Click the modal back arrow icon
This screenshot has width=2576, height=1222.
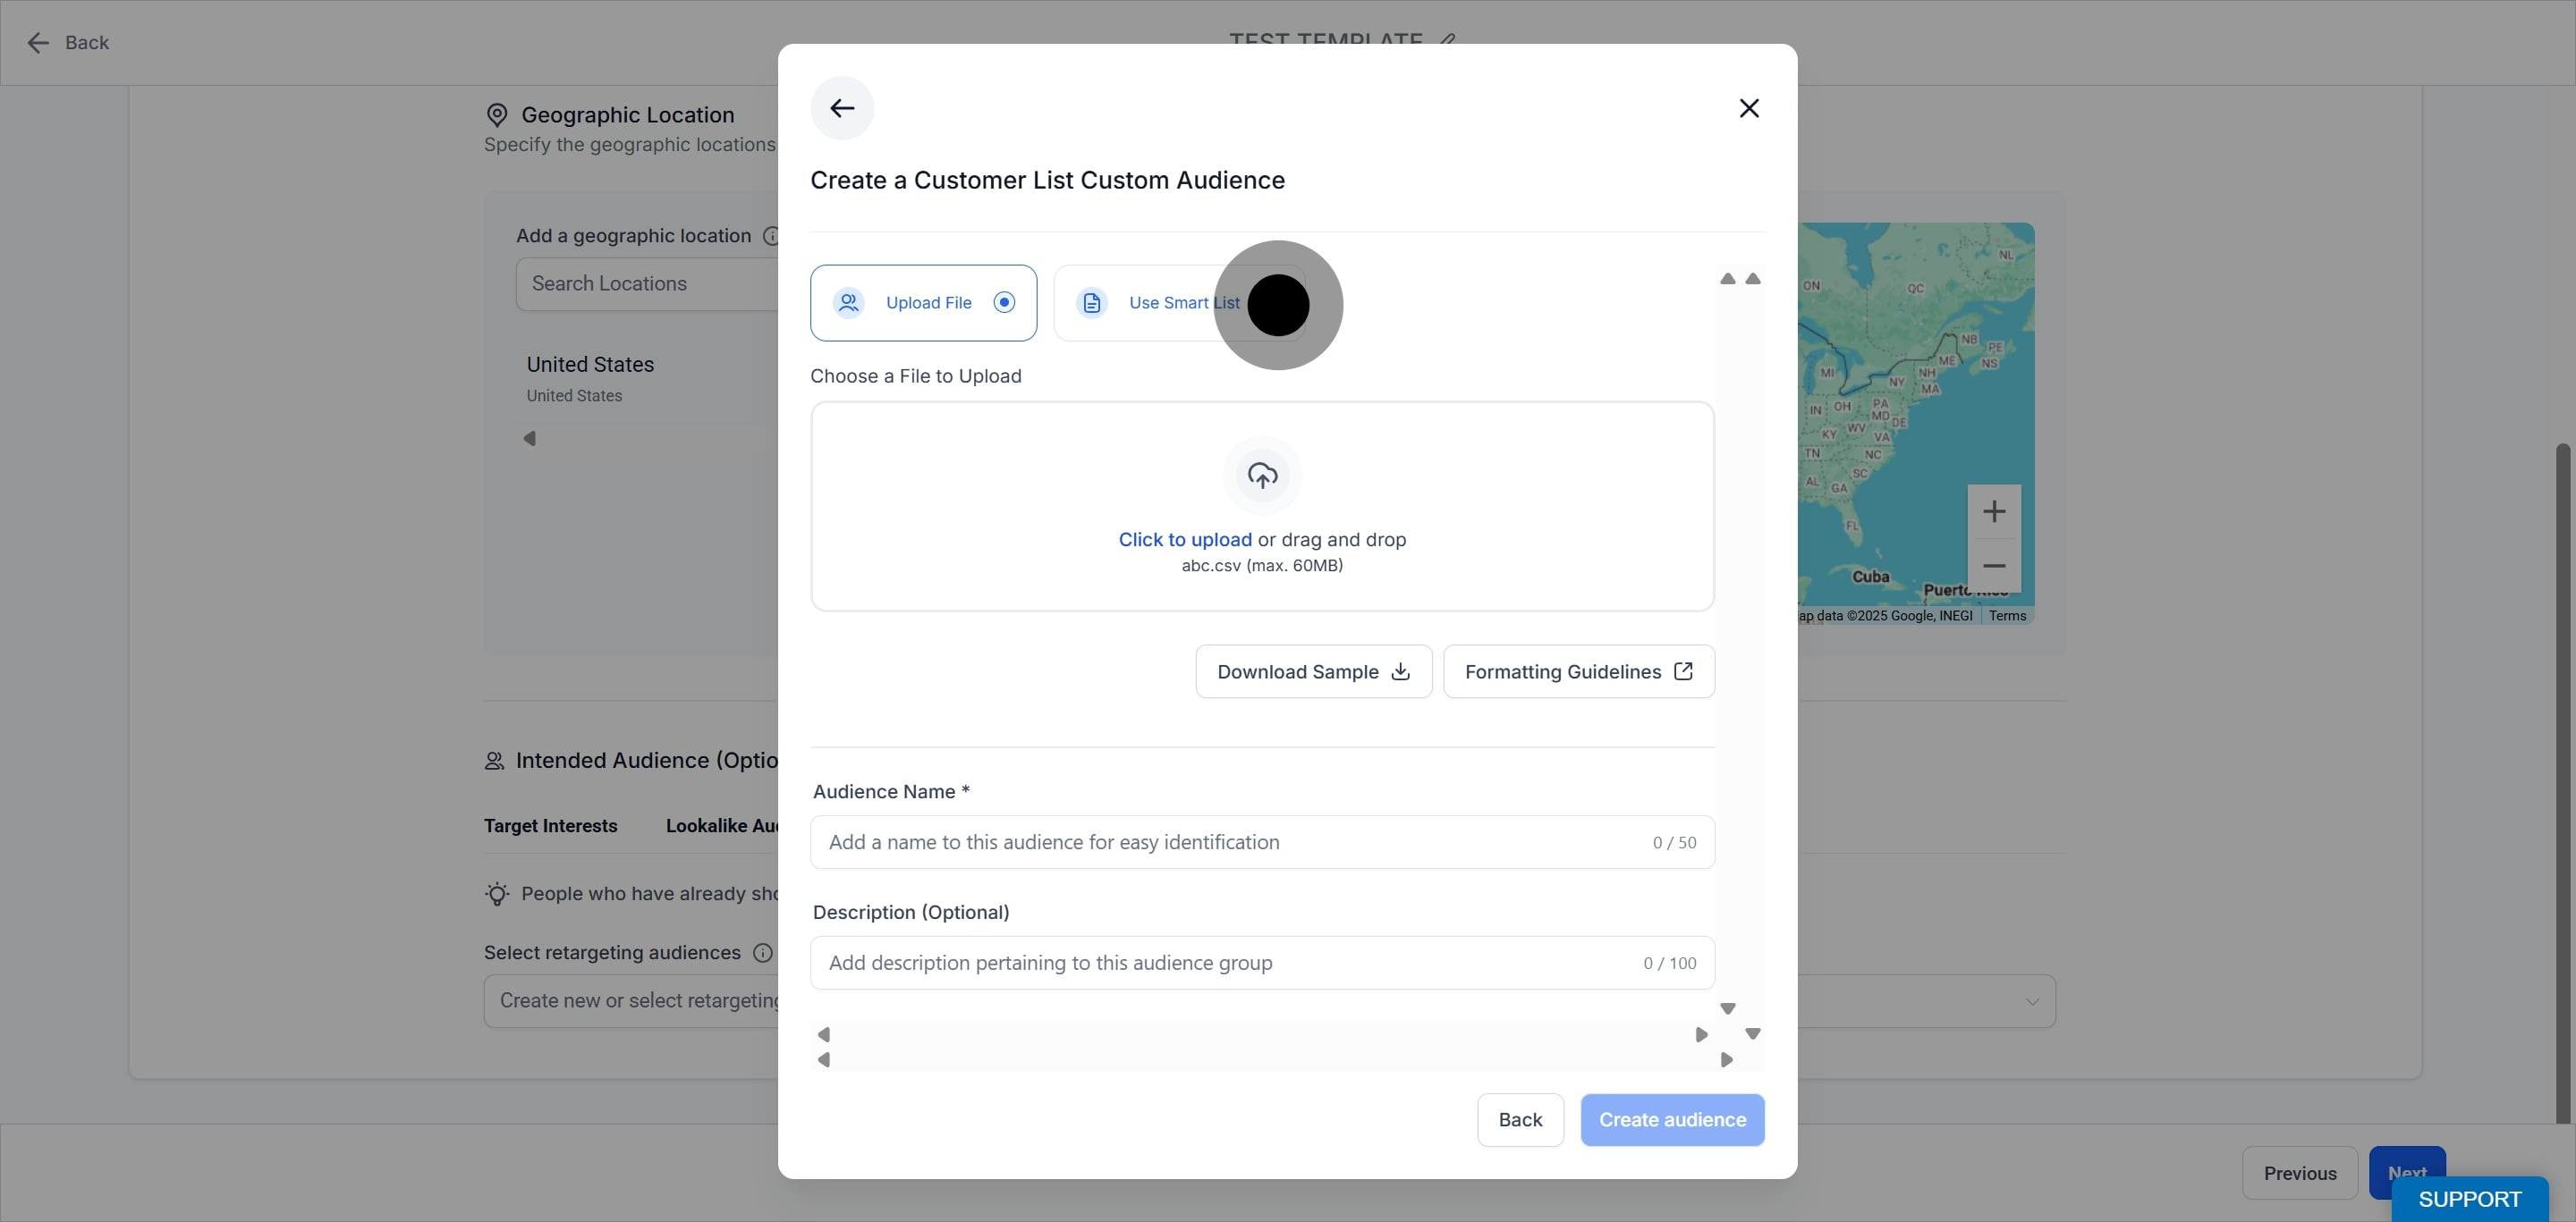coord(842,108)
